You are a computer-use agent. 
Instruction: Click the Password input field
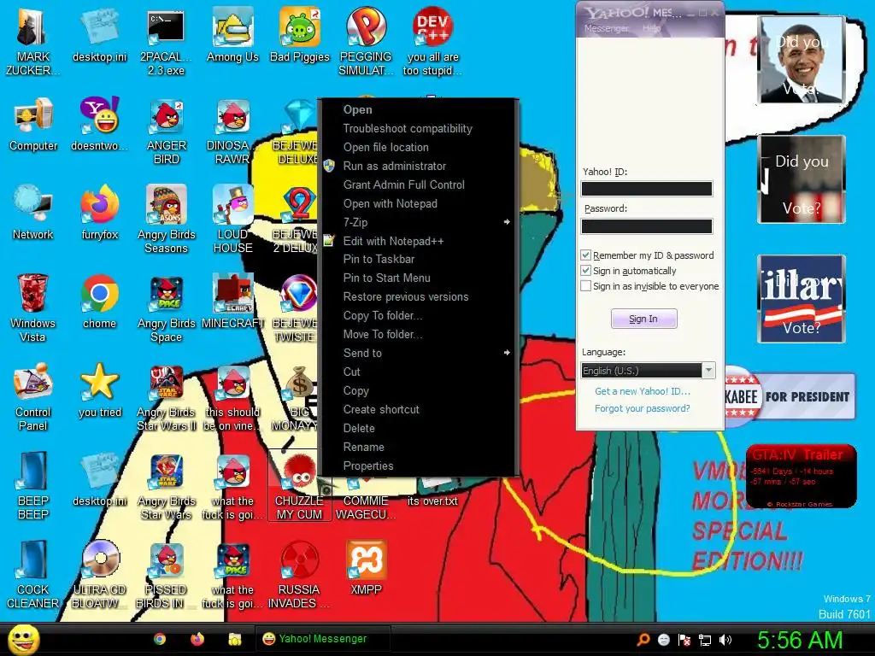tap(647, 225)
